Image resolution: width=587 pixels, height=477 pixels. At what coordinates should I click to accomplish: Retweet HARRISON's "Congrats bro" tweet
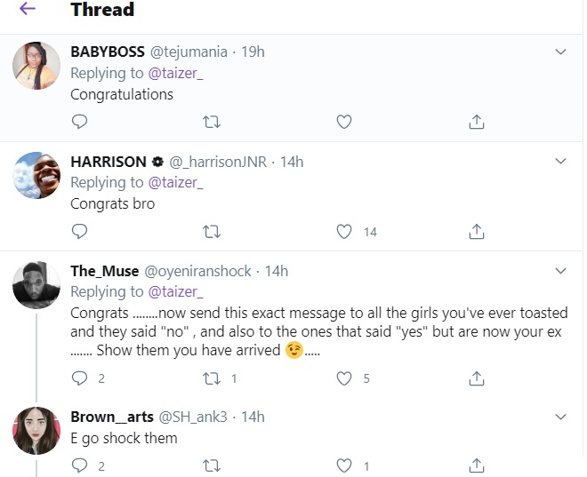coord(212,232)
